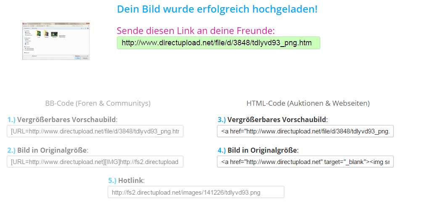Click 'HTML-Code (Auktionen & Webseiten)' heading
426x211 pixels.
coord(308,103)
